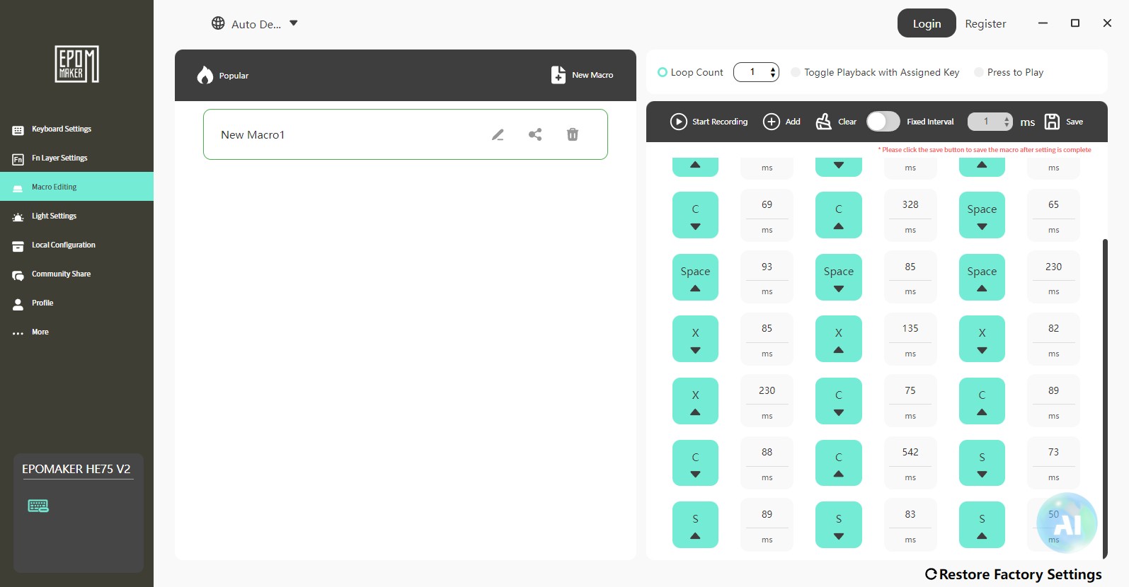1129x587 pixels.
Task: Click the X key-down tile before 82 ms
Action: [982, 339]
